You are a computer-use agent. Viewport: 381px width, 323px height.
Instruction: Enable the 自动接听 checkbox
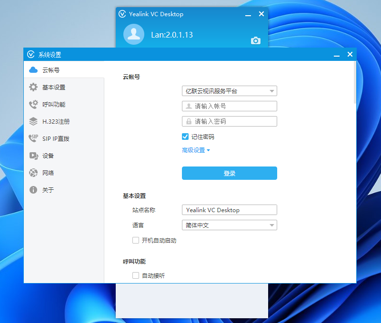pos(136,275)
